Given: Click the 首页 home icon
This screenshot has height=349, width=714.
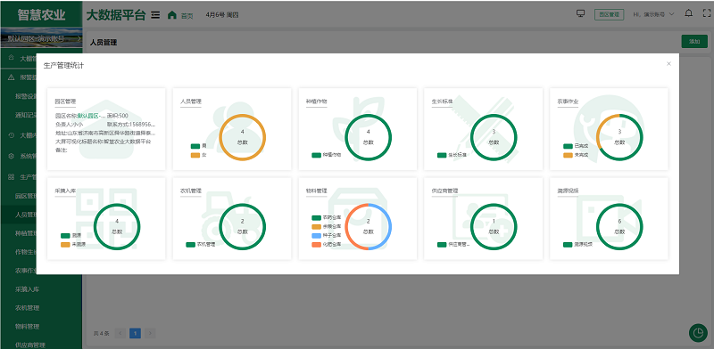Looking at the screenshot, I should click(x=171, y=14).
